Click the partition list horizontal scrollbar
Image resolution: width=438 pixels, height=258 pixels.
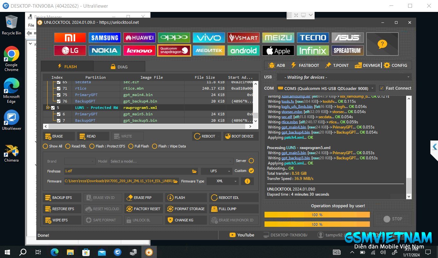(x=148, y=127)
